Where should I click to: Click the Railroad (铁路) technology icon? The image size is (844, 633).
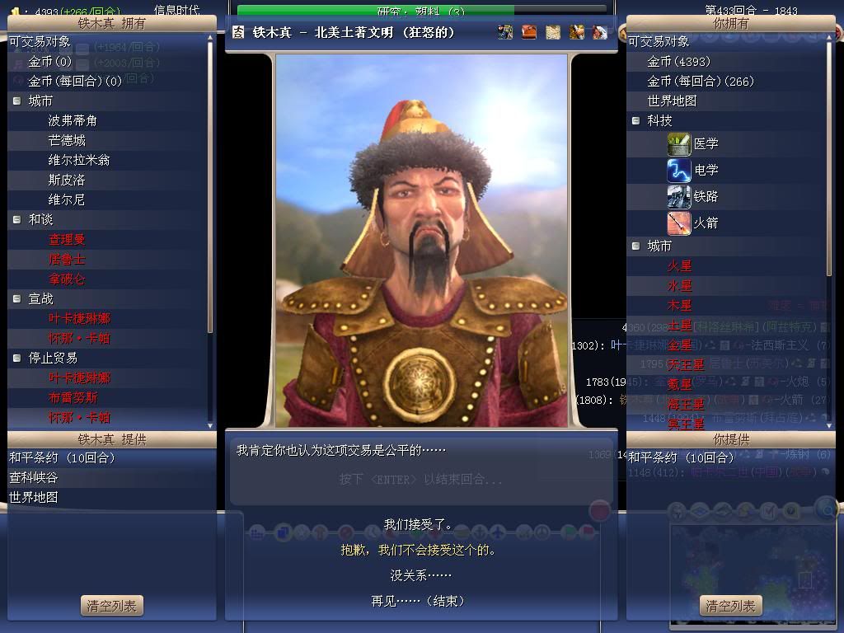tap(679, 196)
